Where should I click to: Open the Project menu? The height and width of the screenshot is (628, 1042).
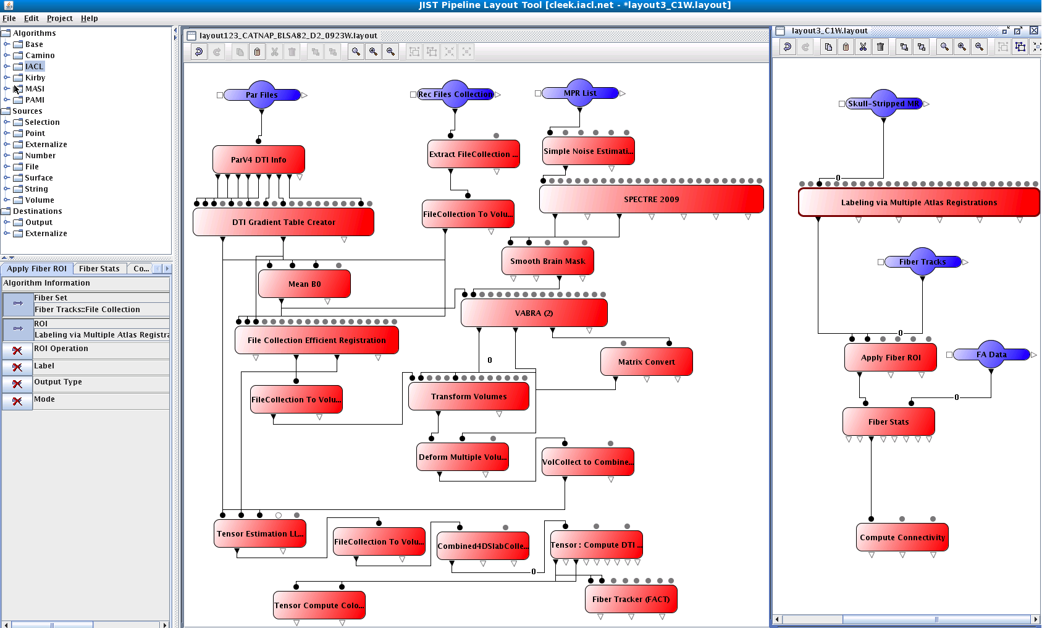[x=59, y=19]
